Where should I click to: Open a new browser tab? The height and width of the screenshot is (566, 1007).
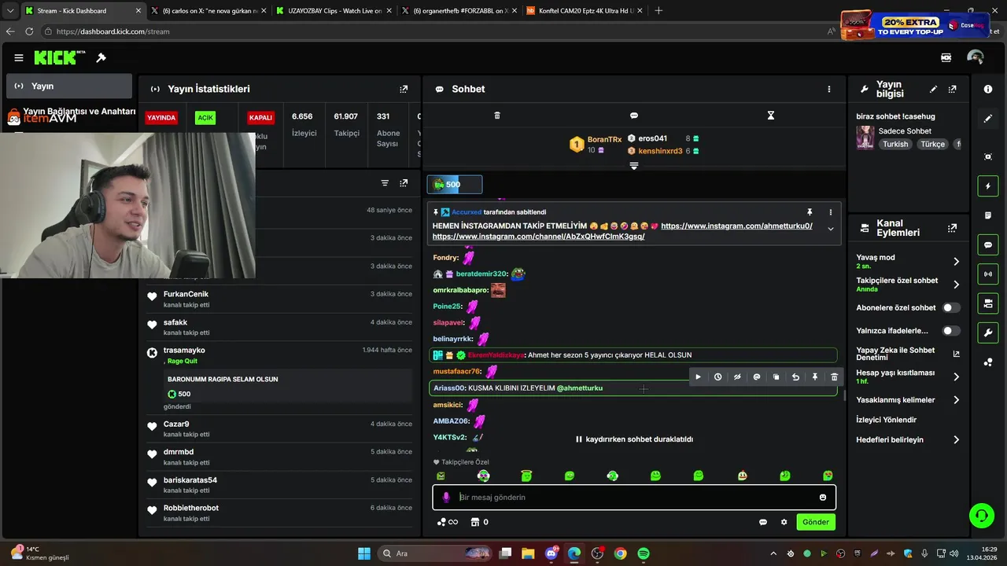pyautogui.click(x=658, y=11)
